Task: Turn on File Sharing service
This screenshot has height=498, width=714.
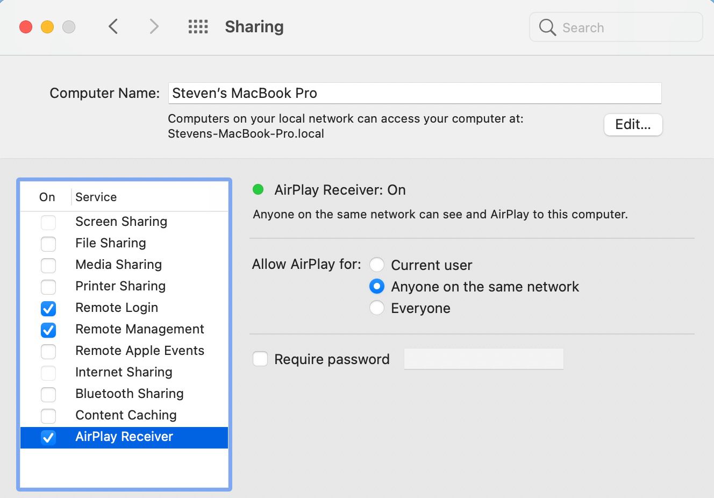Action: (48, 244)
